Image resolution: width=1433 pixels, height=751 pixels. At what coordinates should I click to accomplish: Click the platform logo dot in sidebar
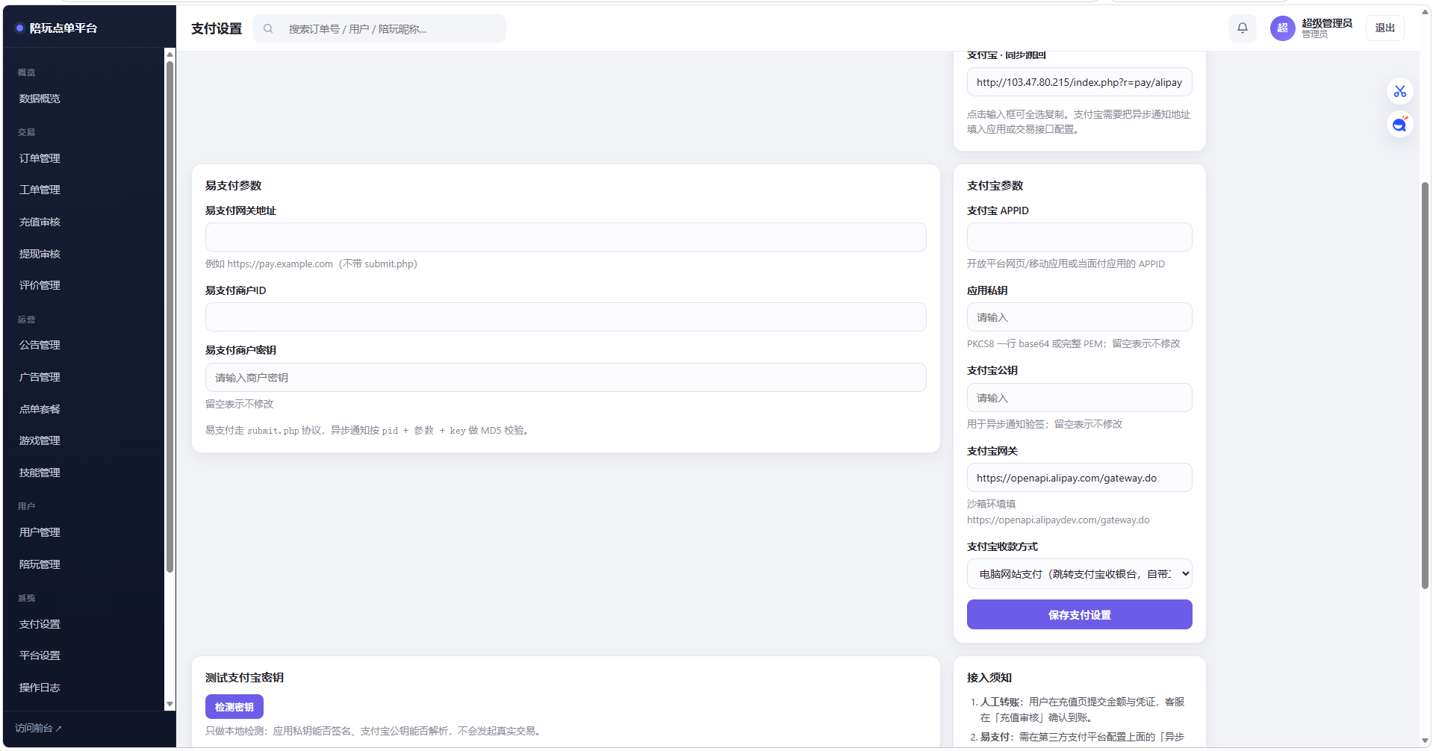coord(19,28)
